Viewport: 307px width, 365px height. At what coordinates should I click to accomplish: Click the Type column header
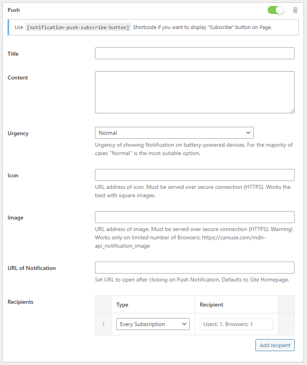[x=122, y=305]
